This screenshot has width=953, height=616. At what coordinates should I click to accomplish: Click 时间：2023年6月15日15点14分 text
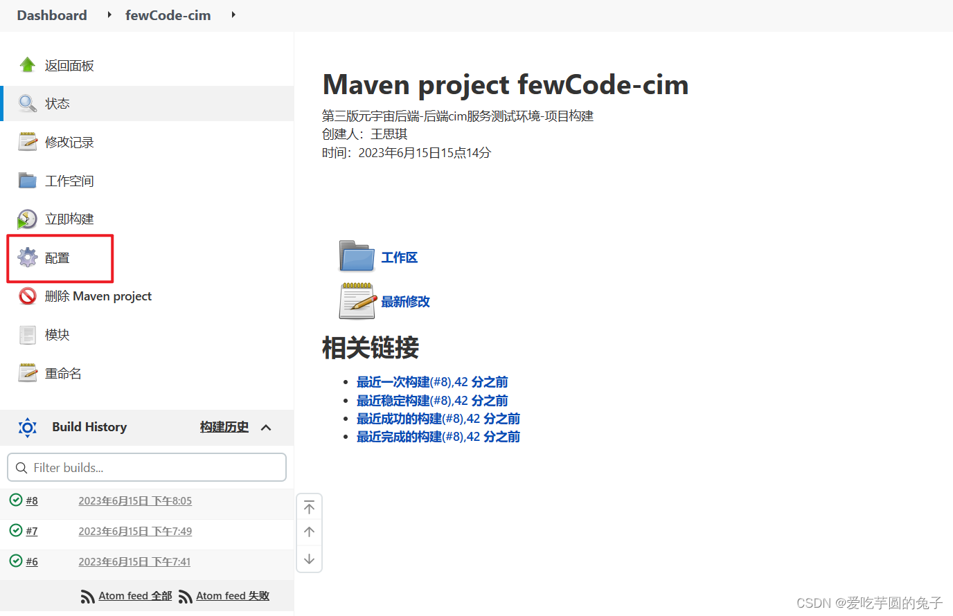407,153
